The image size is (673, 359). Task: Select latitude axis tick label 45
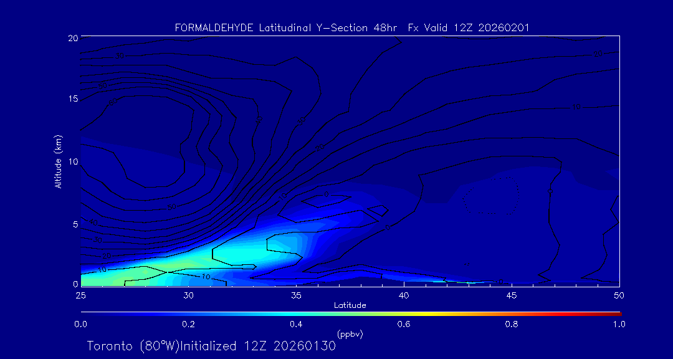click(512, 295)
